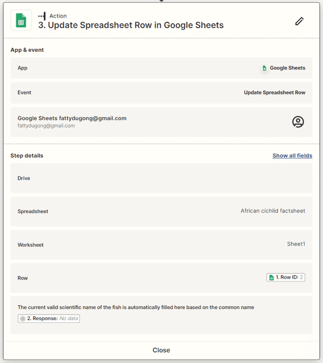
Task: Click the Worksheet field label
Action: (31, 245)
